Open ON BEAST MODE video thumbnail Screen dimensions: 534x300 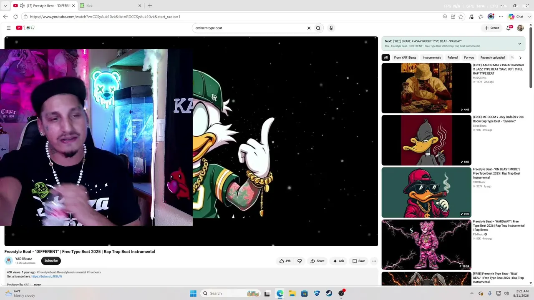pos(426,192)
